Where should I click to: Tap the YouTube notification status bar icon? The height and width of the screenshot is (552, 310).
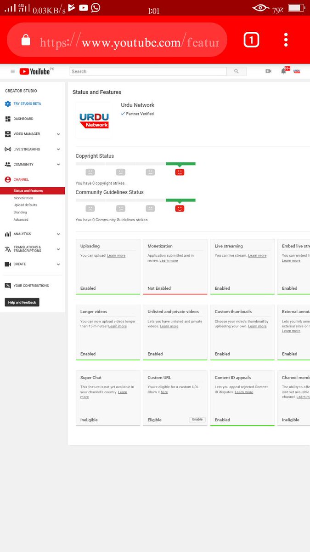point(84,8)
